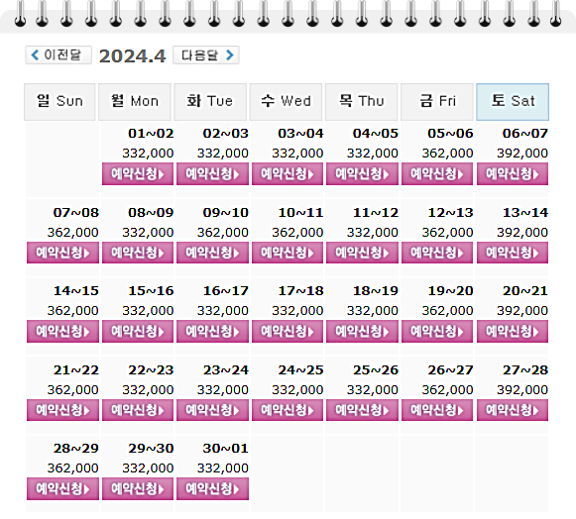The image size is (576, 519).
Task: Request reservation for 30~01
Action: click(x=212, y=489)
